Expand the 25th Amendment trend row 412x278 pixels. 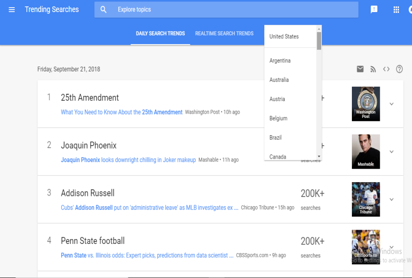pos(391,104)
